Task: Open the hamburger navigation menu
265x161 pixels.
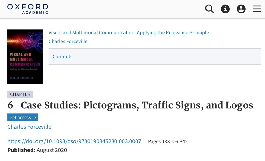Action: [x=257, y=9]
